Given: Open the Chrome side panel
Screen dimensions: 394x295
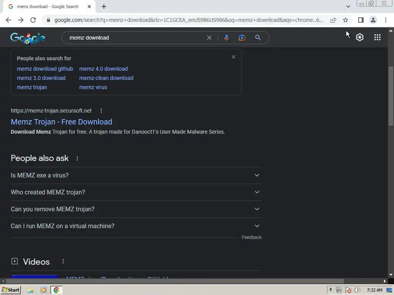Looking at the screenshot, I should click(x=361, y=20).
